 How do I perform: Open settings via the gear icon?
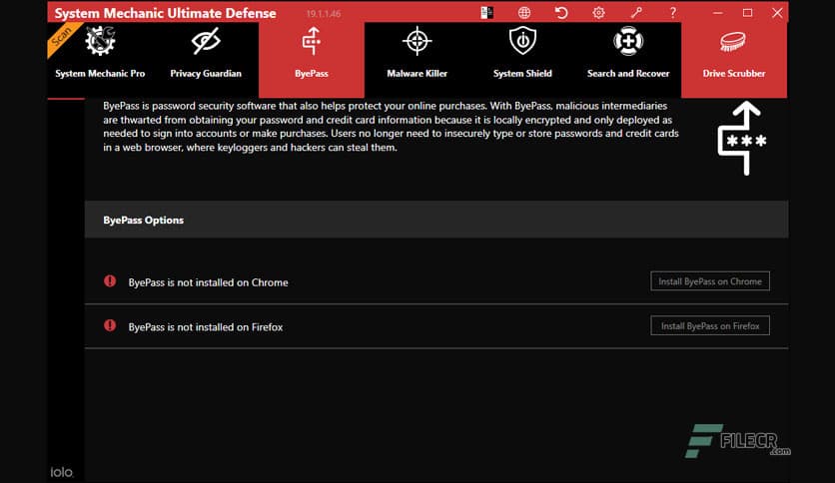[x=598, y=12]
